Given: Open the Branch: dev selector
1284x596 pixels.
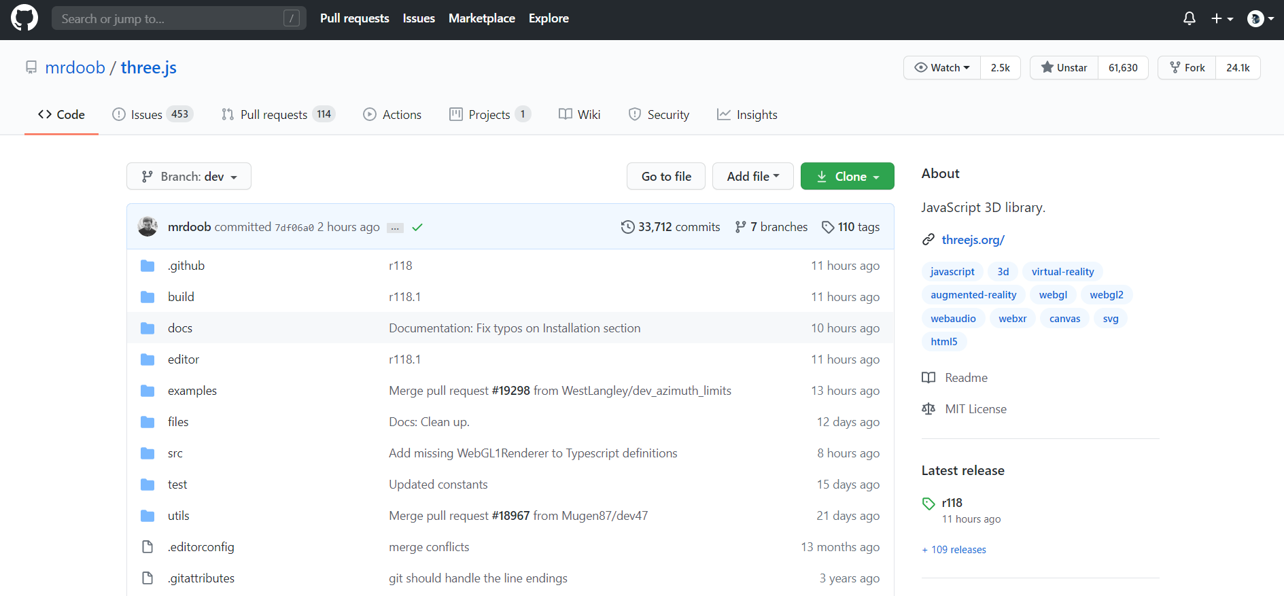Looking at the screenshot, I should click(189, 176).
